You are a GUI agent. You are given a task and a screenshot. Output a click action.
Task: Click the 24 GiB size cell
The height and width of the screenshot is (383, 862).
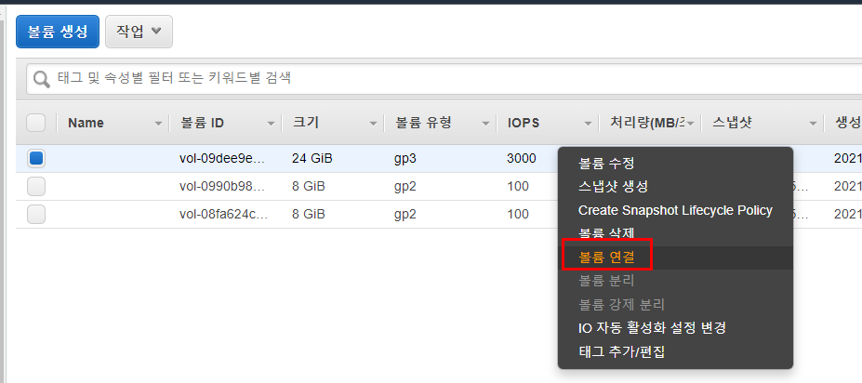pos(312,159)
